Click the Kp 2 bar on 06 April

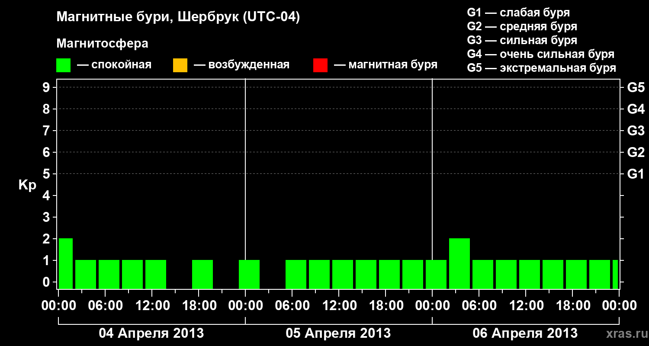pos(459,263)
